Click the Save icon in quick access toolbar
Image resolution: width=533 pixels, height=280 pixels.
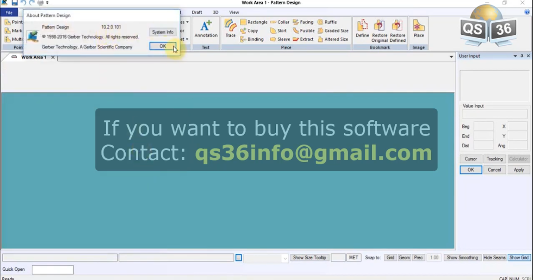click(x=15, y=3)
